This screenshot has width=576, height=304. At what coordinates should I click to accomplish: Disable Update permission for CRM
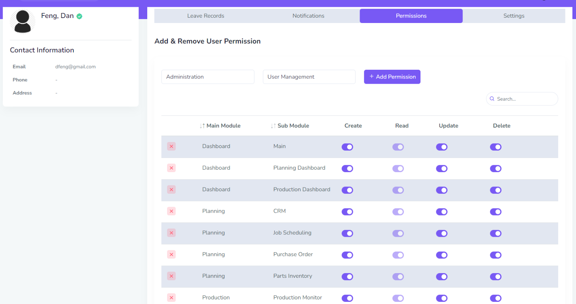click(441, 212)
